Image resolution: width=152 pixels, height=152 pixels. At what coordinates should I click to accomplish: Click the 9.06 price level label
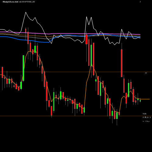point(145,114)
